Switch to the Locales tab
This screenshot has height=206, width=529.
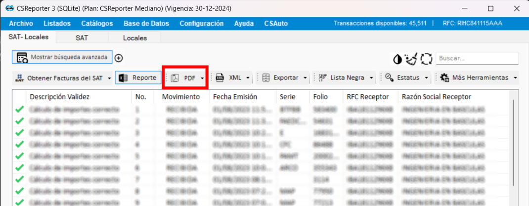[x=134, y=38]
